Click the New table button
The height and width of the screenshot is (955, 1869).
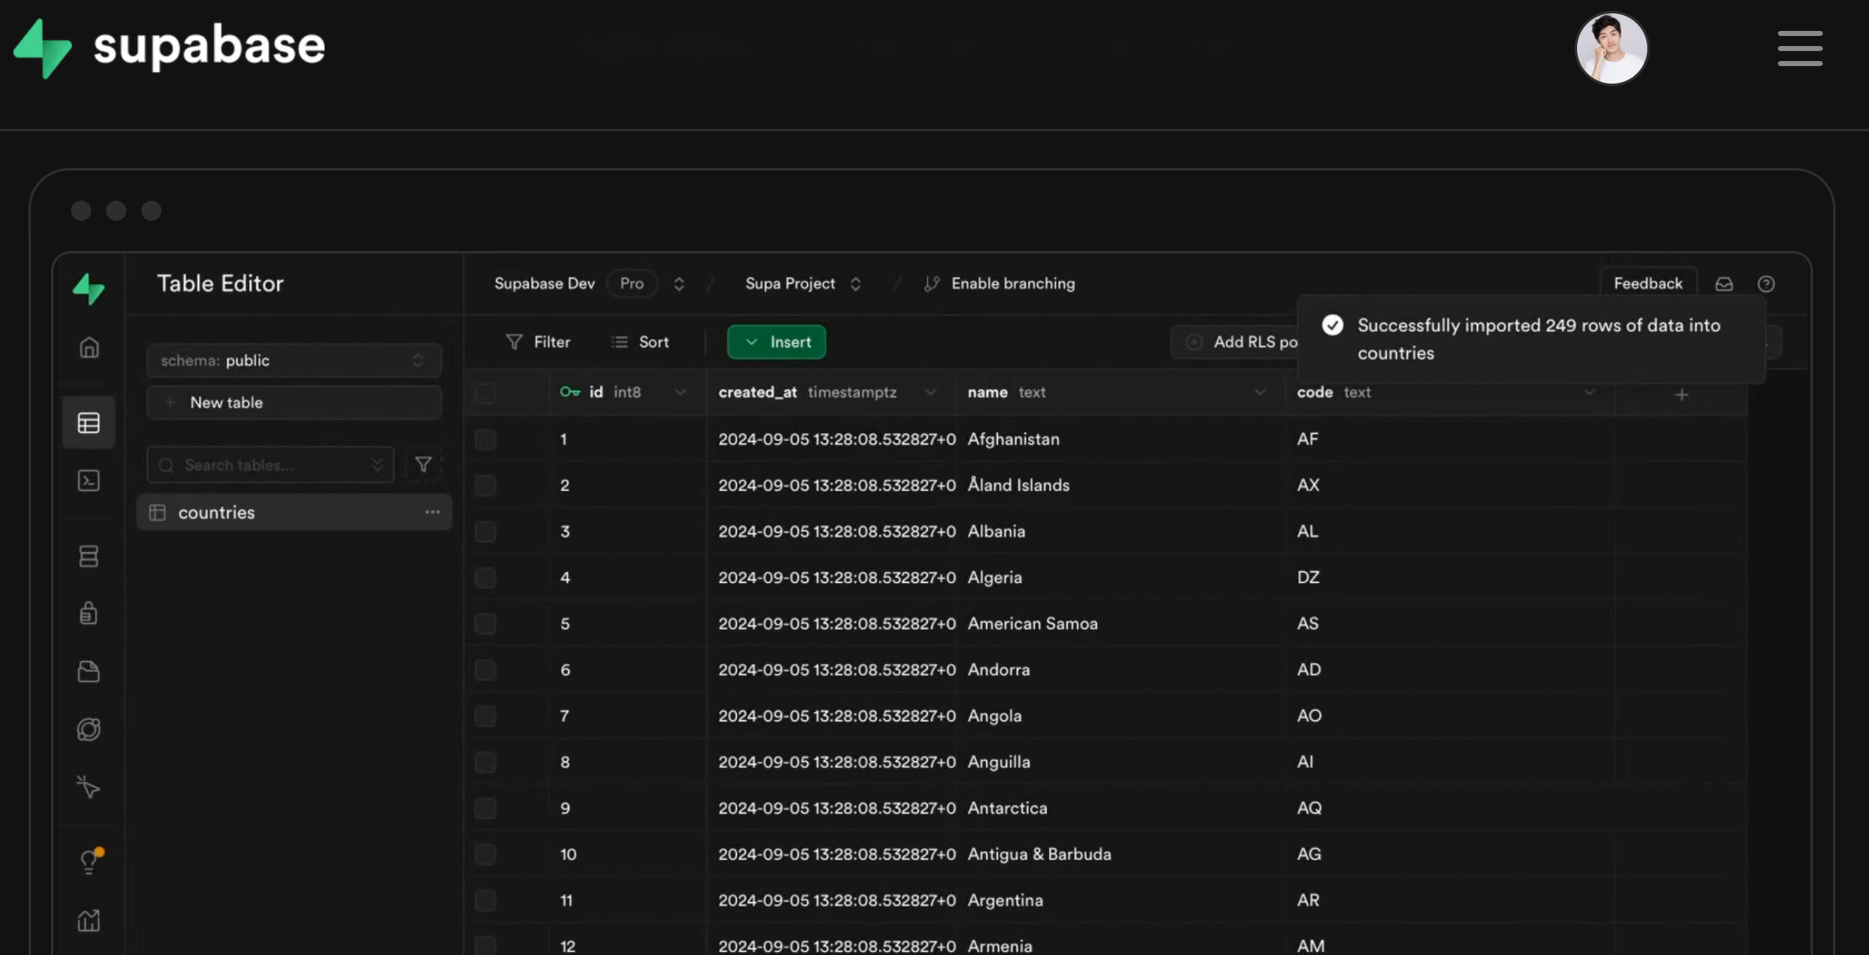point(294,402)
